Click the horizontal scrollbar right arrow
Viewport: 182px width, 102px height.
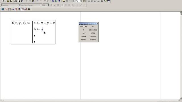pyautogui.click(x=179, y=100)
